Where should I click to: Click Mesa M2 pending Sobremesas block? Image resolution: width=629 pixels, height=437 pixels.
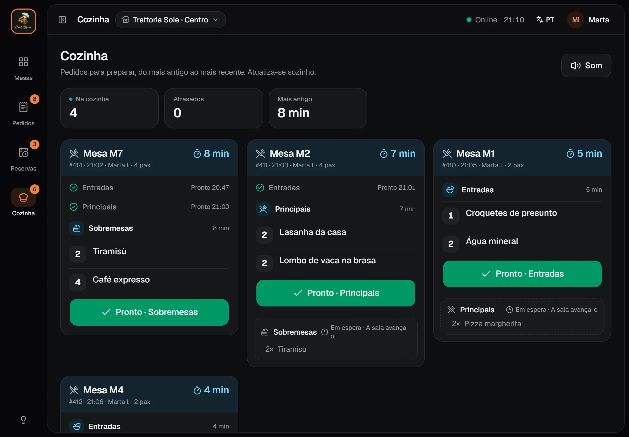coord(336,339)
